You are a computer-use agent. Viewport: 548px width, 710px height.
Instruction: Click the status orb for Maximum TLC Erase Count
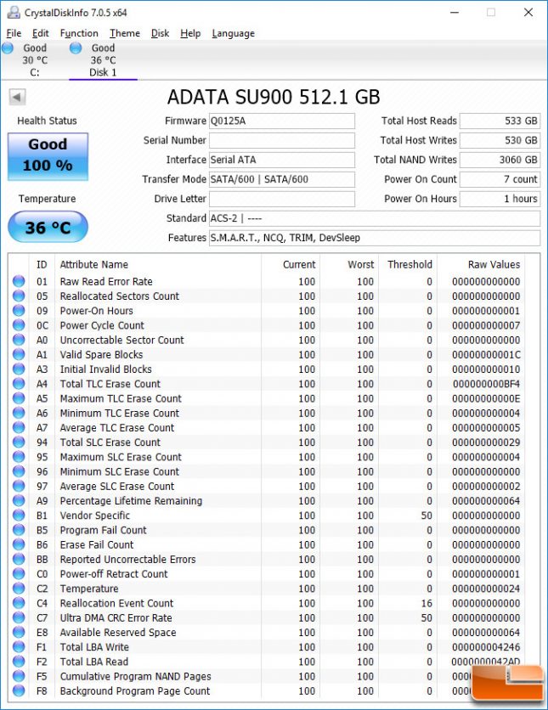click(x=19, y=398)
